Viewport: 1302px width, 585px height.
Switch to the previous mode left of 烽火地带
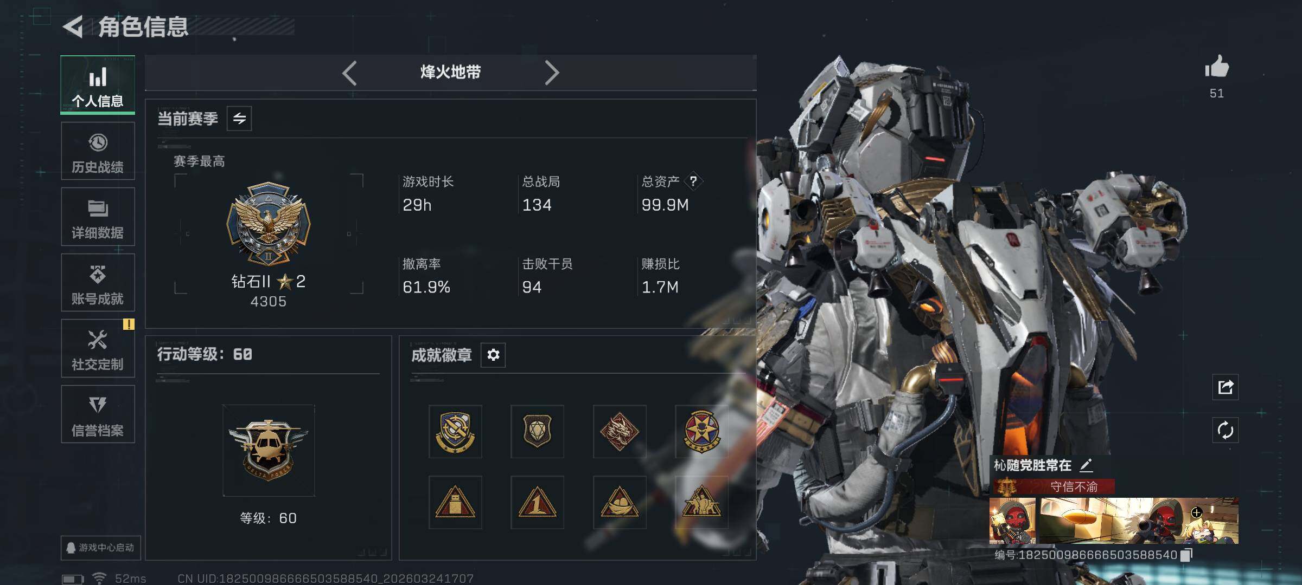pos(350,73)
